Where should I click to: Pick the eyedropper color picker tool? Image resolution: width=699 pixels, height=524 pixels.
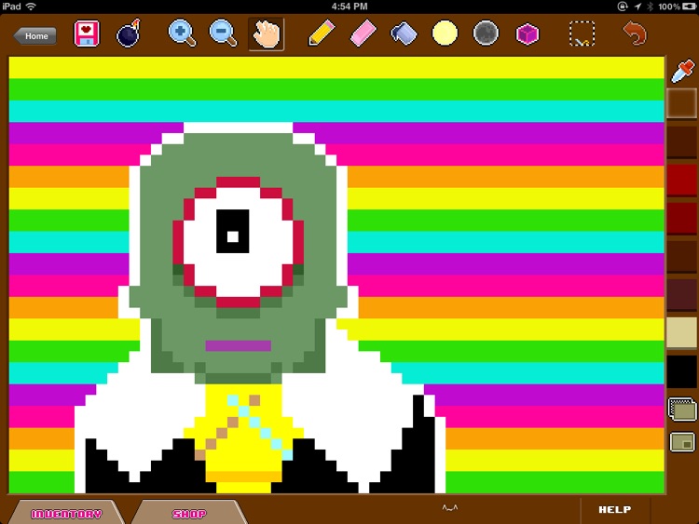pyautogui.click(x=683, y=72)
